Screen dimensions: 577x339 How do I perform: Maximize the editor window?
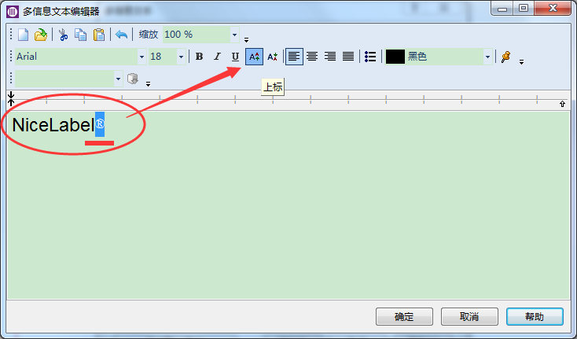click(x=524, y=8)
